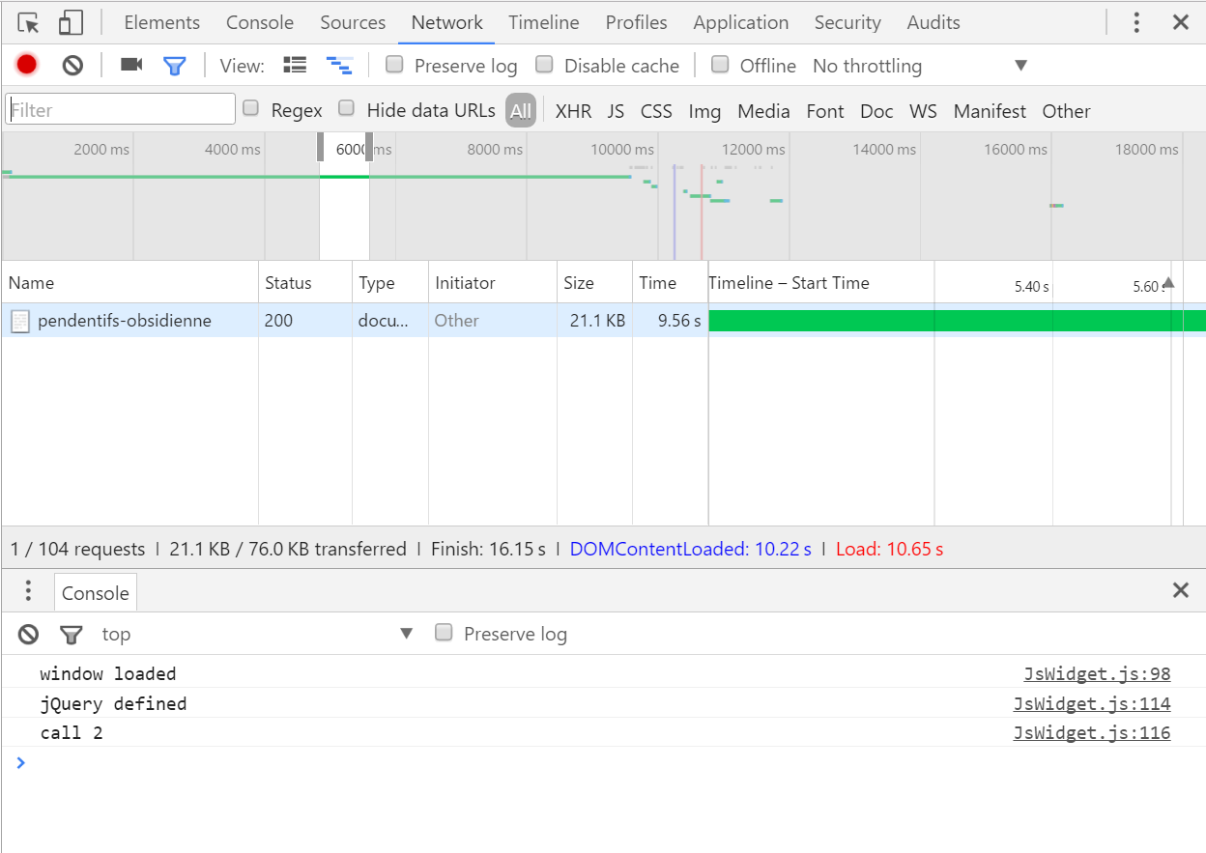Click the capture screenshots camera icon
Screen dimensions: 1206x853
click(x=131, y=65)
